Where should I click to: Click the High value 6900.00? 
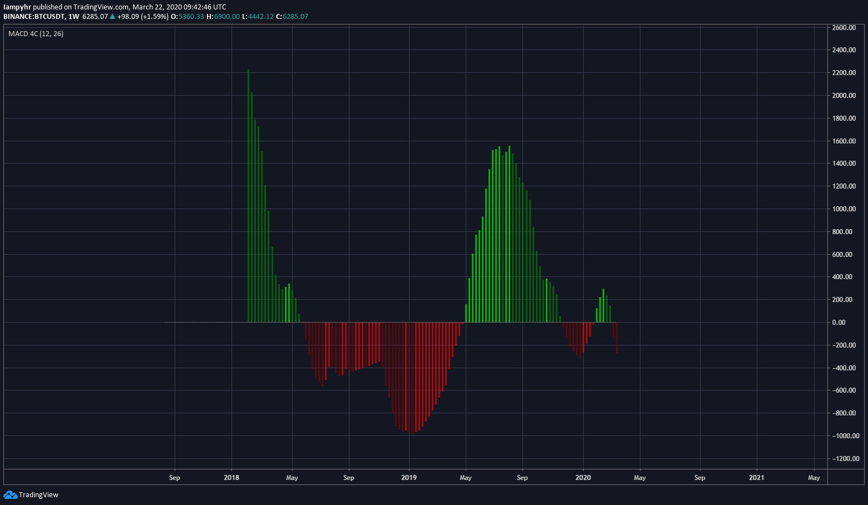(227, 17)
